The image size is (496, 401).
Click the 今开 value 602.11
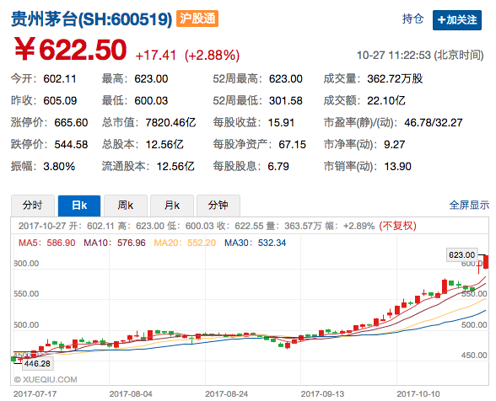point(60,78)
